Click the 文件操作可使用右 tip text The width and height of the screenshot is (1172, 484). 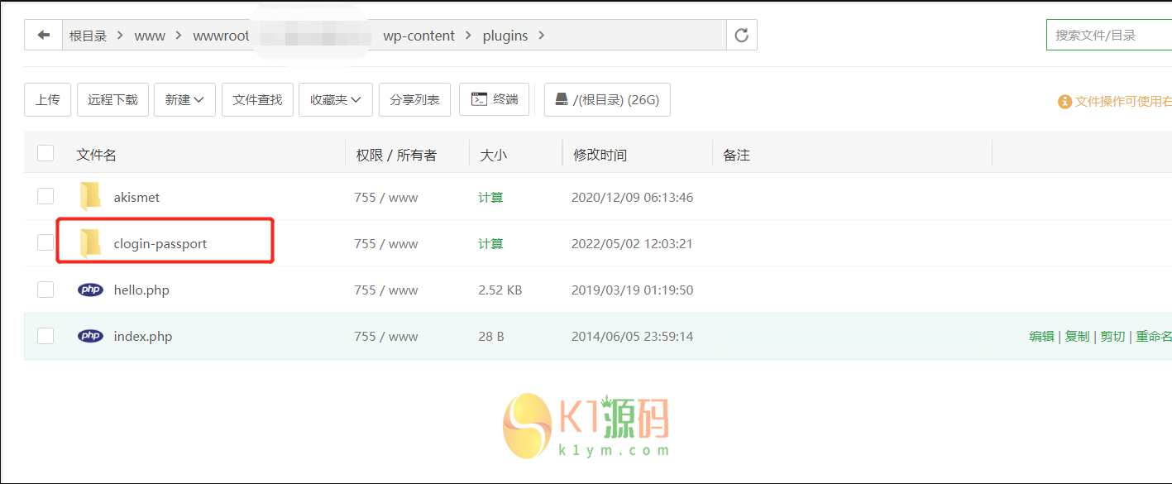pos(1123,101)
